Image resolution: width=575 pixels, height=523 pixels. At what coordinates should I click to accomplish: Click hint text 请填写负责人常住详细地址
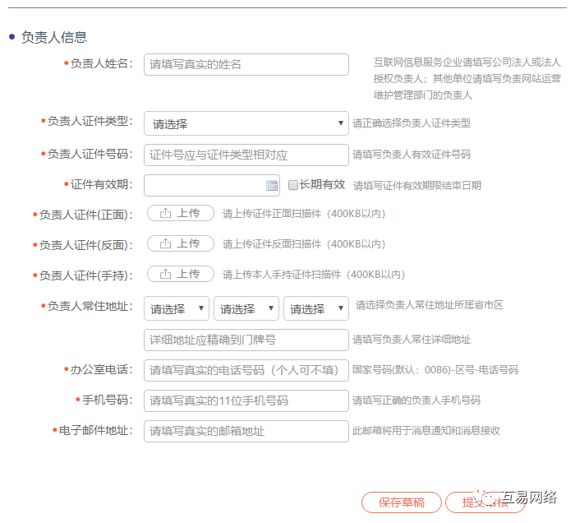coord(412,340)
